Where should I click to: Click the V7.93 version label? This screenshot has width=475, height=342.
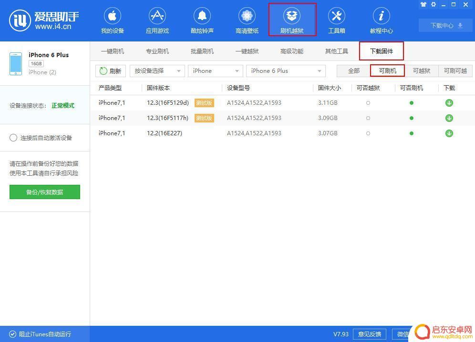pyautogui.click(x=341, y=334)
